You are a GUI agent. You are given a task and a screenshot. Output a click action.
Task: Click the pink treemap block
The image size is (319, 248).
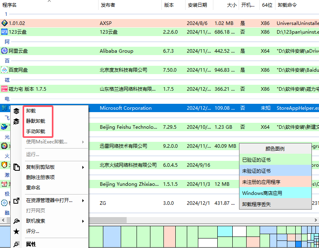(x=170, y=237)
